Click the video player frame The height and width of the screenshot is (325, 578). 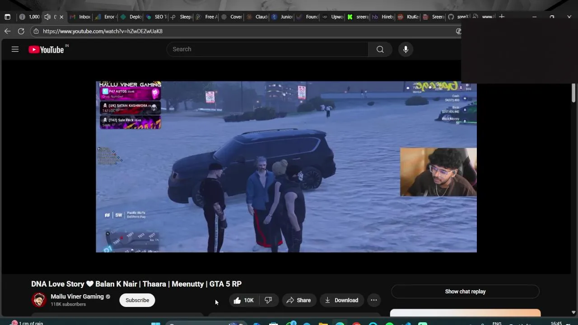pyautogui.click(x=286, y=167)
